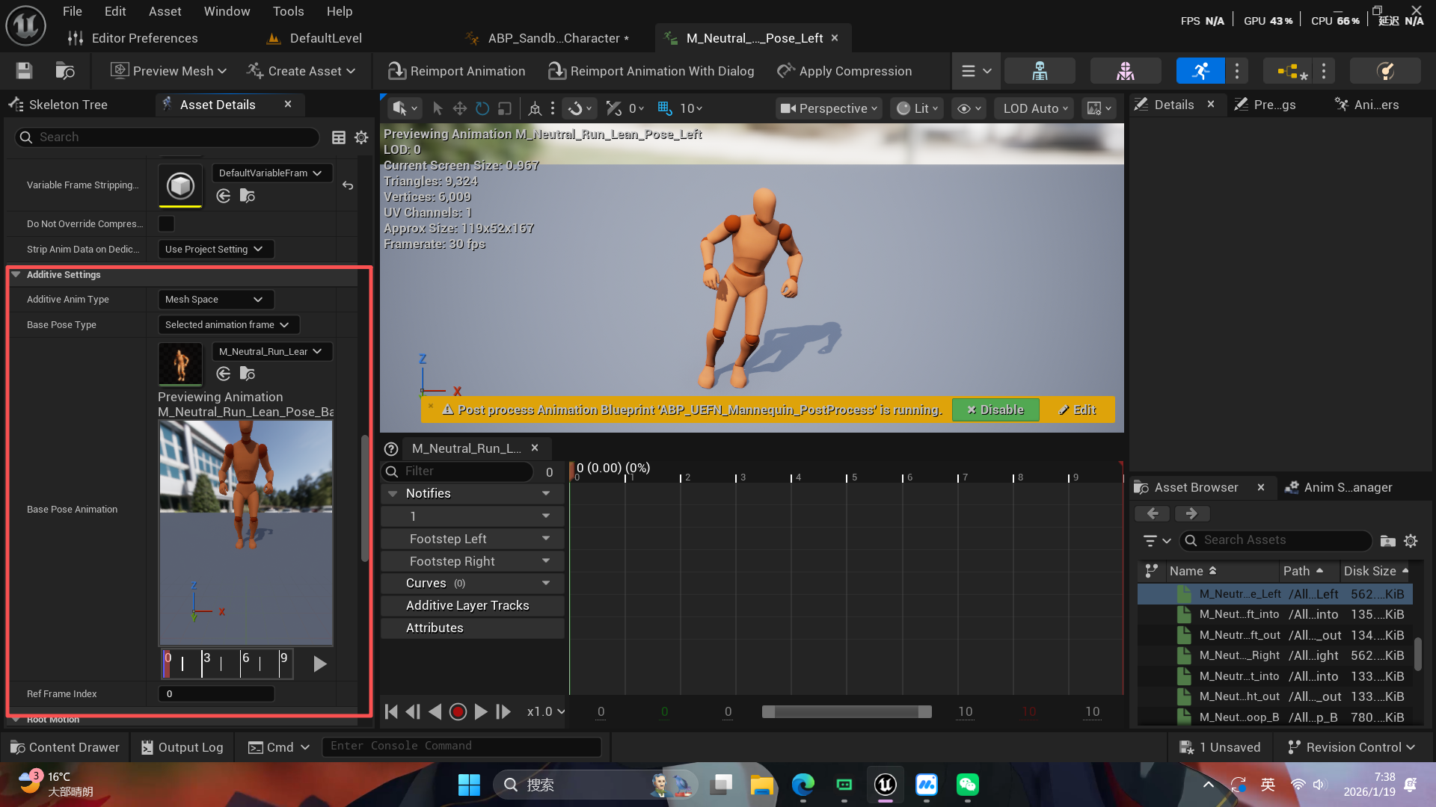Open Asset Details settings gear icon
This screenshot has height=807, width=1436.
(361, 137)
